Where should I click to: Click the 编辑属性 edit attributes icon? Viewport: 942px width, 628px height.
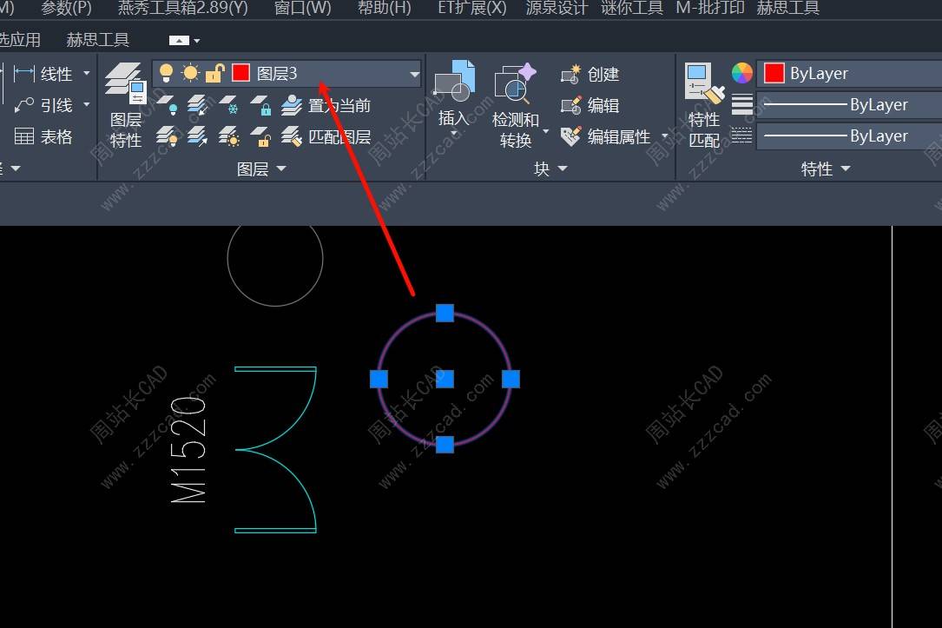click(x=571, y=136)
